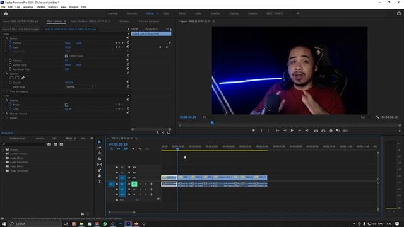This screenshot has width=404, height=227.
Task: Reset the Rotation parameter
Action: click(x=128, y=60)
